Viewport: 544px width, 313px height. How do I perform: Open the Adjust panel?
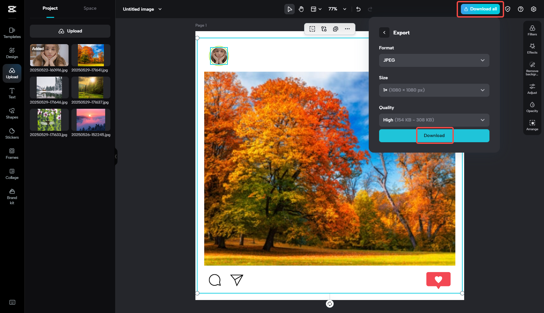point(532,88)
